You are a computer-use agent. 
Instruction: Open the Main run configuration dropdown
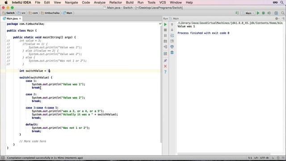pos(248,13)
